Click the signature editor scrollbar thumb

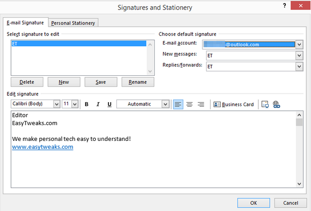click(x=299, y=122)
